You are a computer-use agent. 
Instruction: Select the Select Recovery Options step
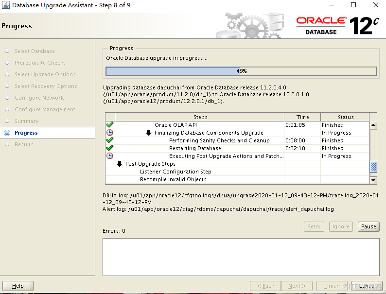coord(46,86)
